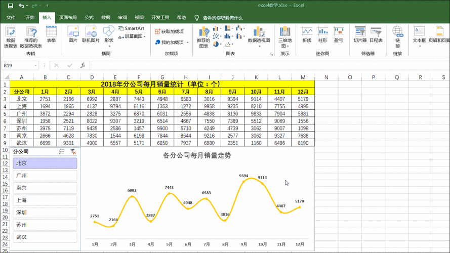Insert a pie or doughnut chart

(x=217, y=44)
